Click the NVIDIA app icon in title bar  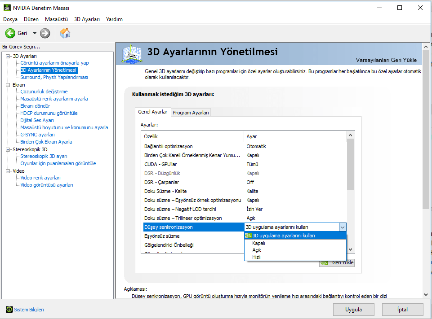pos(7,8)
